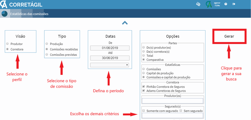This screenshot has width=251, height=120.
Task: Click the green CA user avatar
Action: coord(209,4)
